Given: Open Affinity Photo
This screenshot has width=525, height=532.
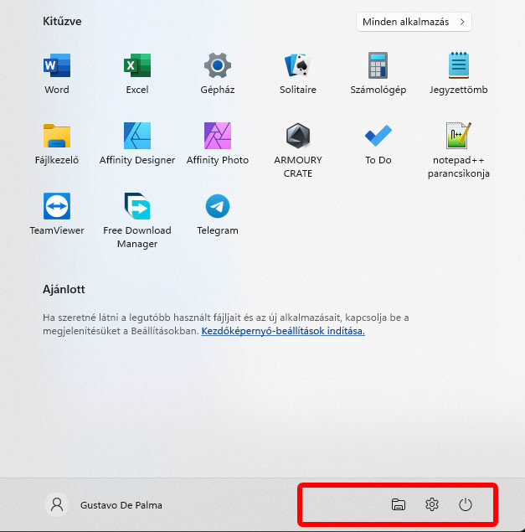Looking at the screenshot, I should [x=218, y=137].
